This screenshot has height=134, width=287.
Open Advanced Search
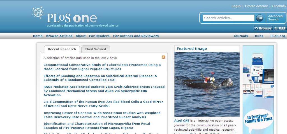(275, 18)
